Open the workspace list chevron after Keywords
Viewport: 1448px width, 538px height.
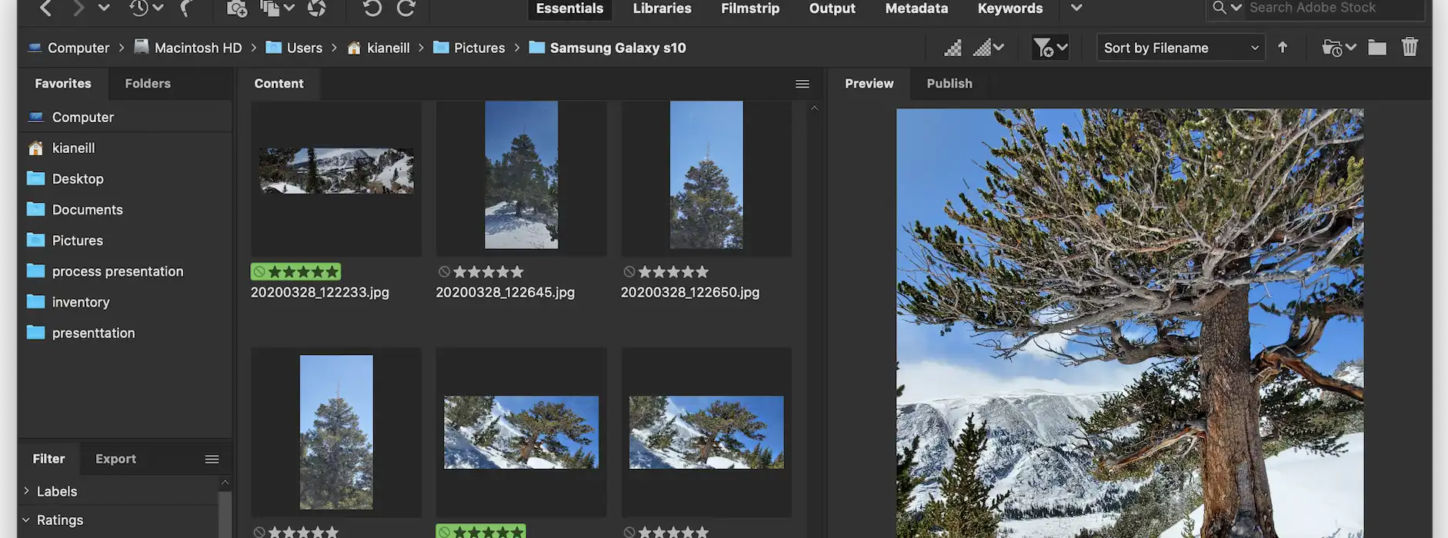[x=1076, y=8]
